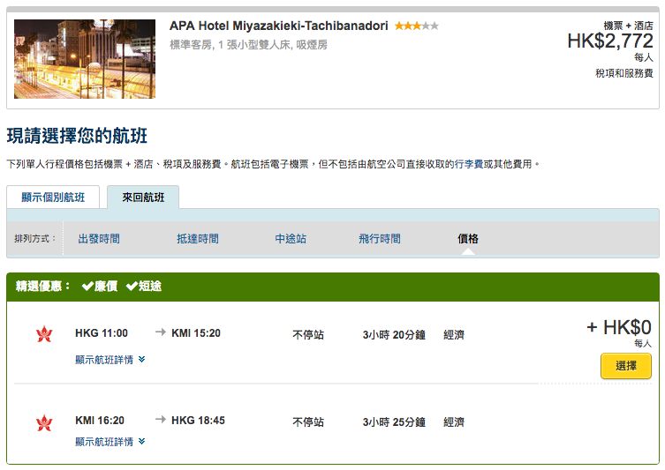
Task: Click the 經濟 class label on the return flight
Action: (454, 422)
